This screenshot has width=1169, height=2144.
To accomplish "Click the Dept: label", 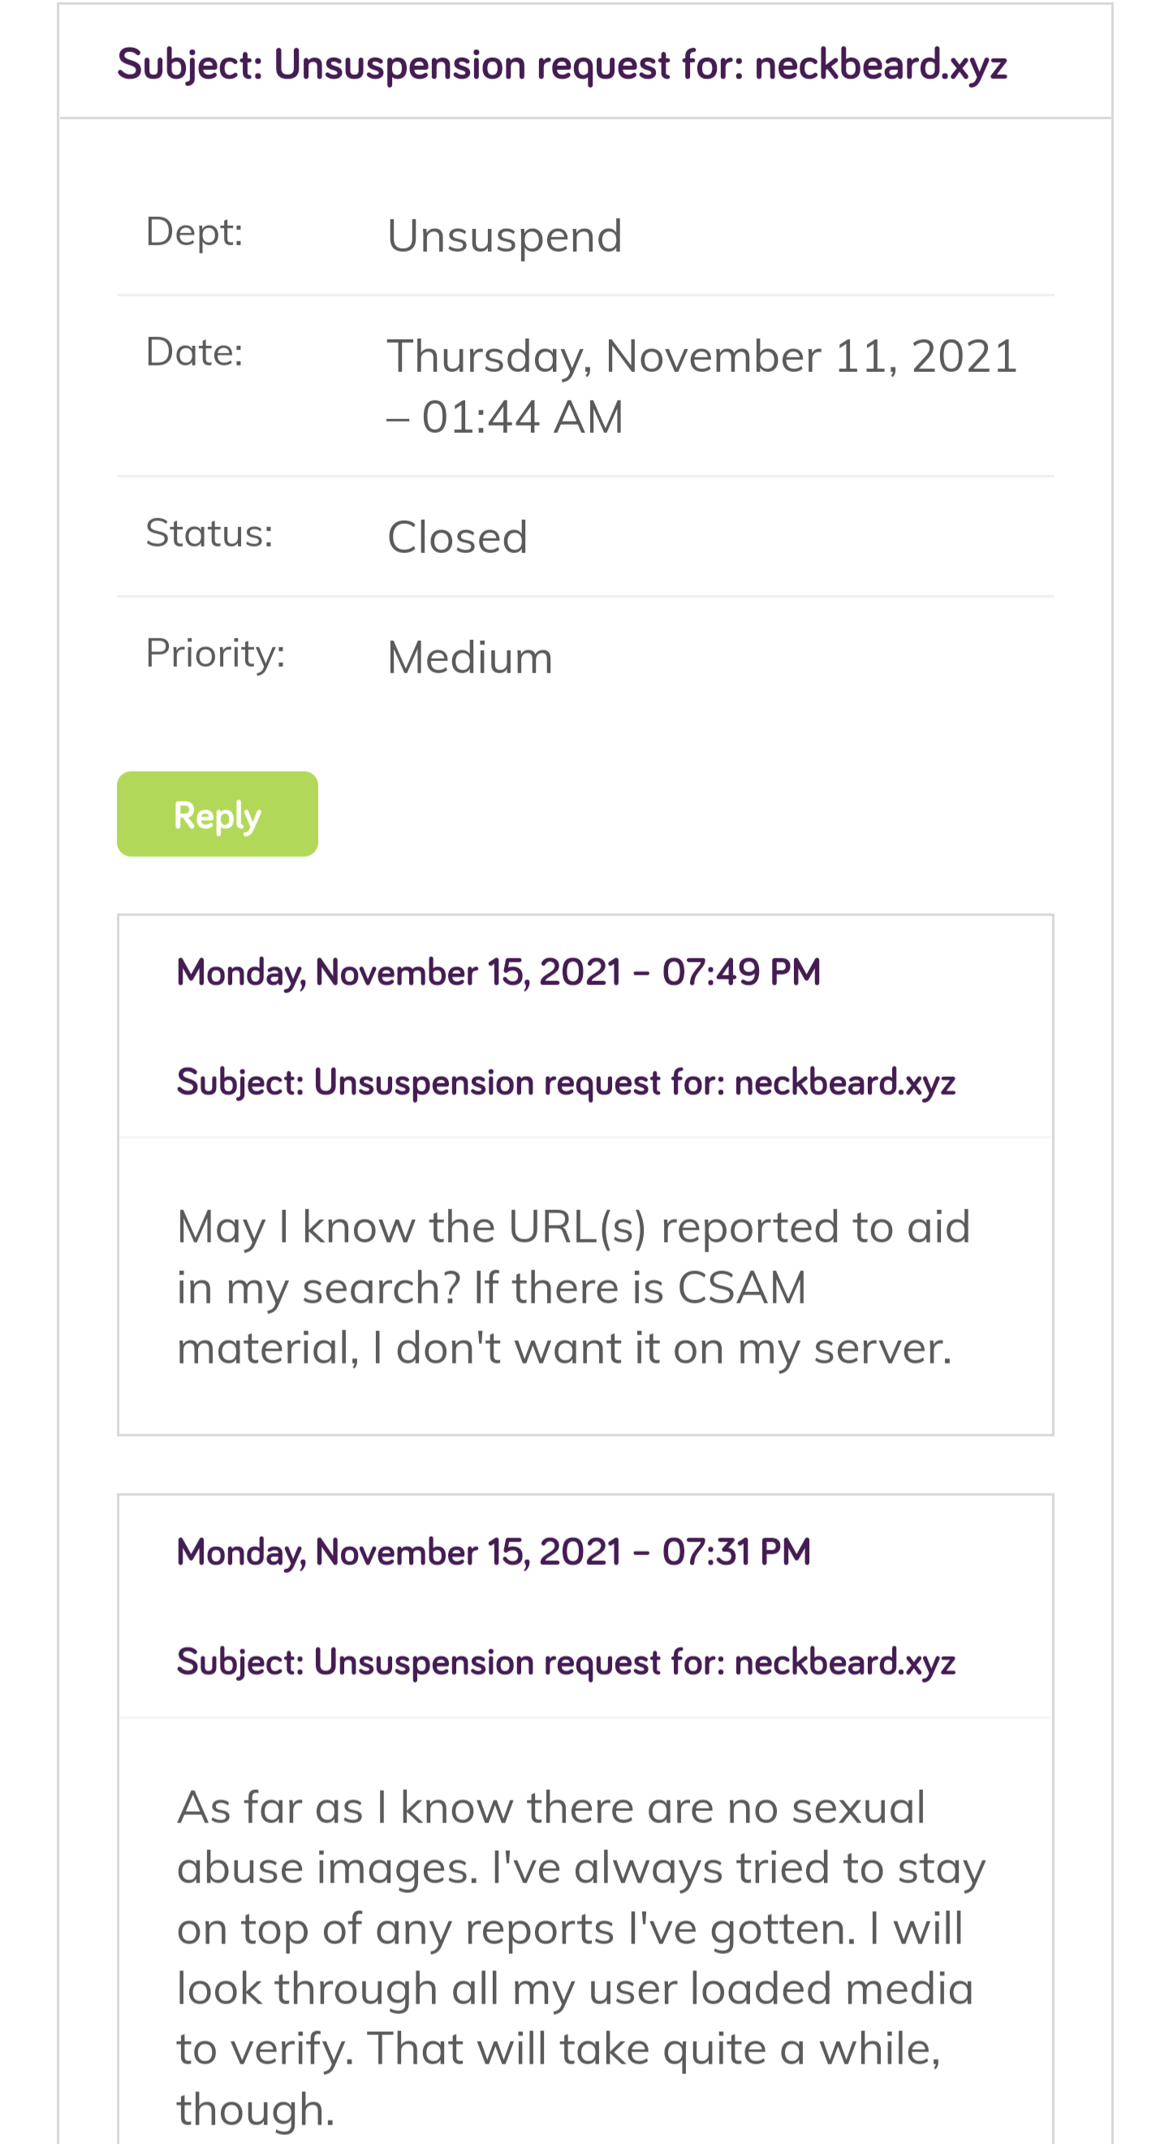I will click(x=194, y=231).
